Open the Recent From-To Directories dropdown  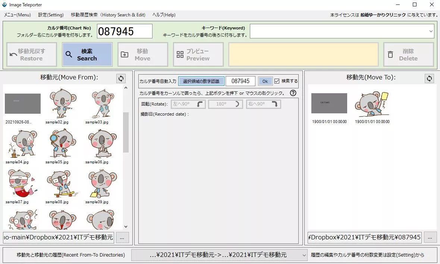coord(304,255)
